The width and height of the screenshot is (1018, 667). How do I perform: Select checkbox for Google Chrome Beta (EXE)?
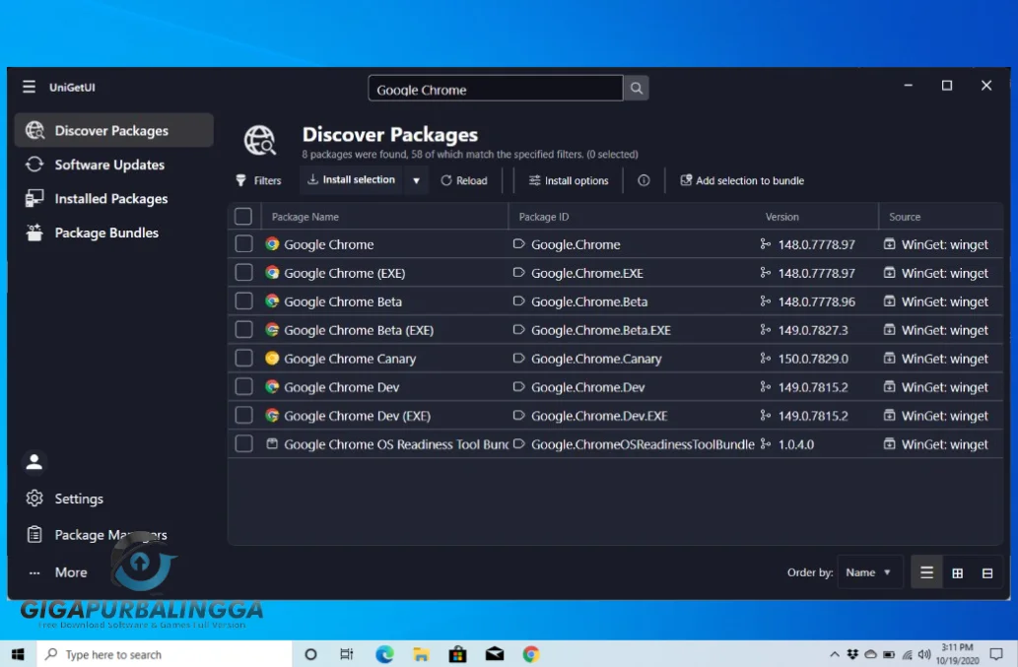(243, 330)
